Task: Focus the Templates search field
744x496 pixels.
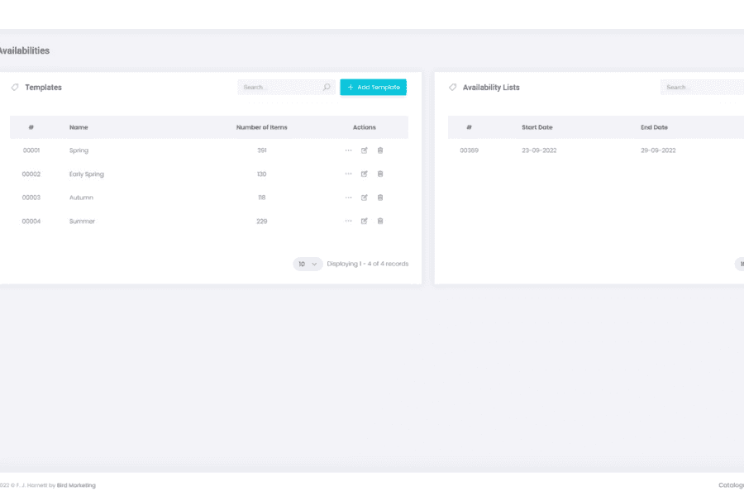Action: (279, 87)
